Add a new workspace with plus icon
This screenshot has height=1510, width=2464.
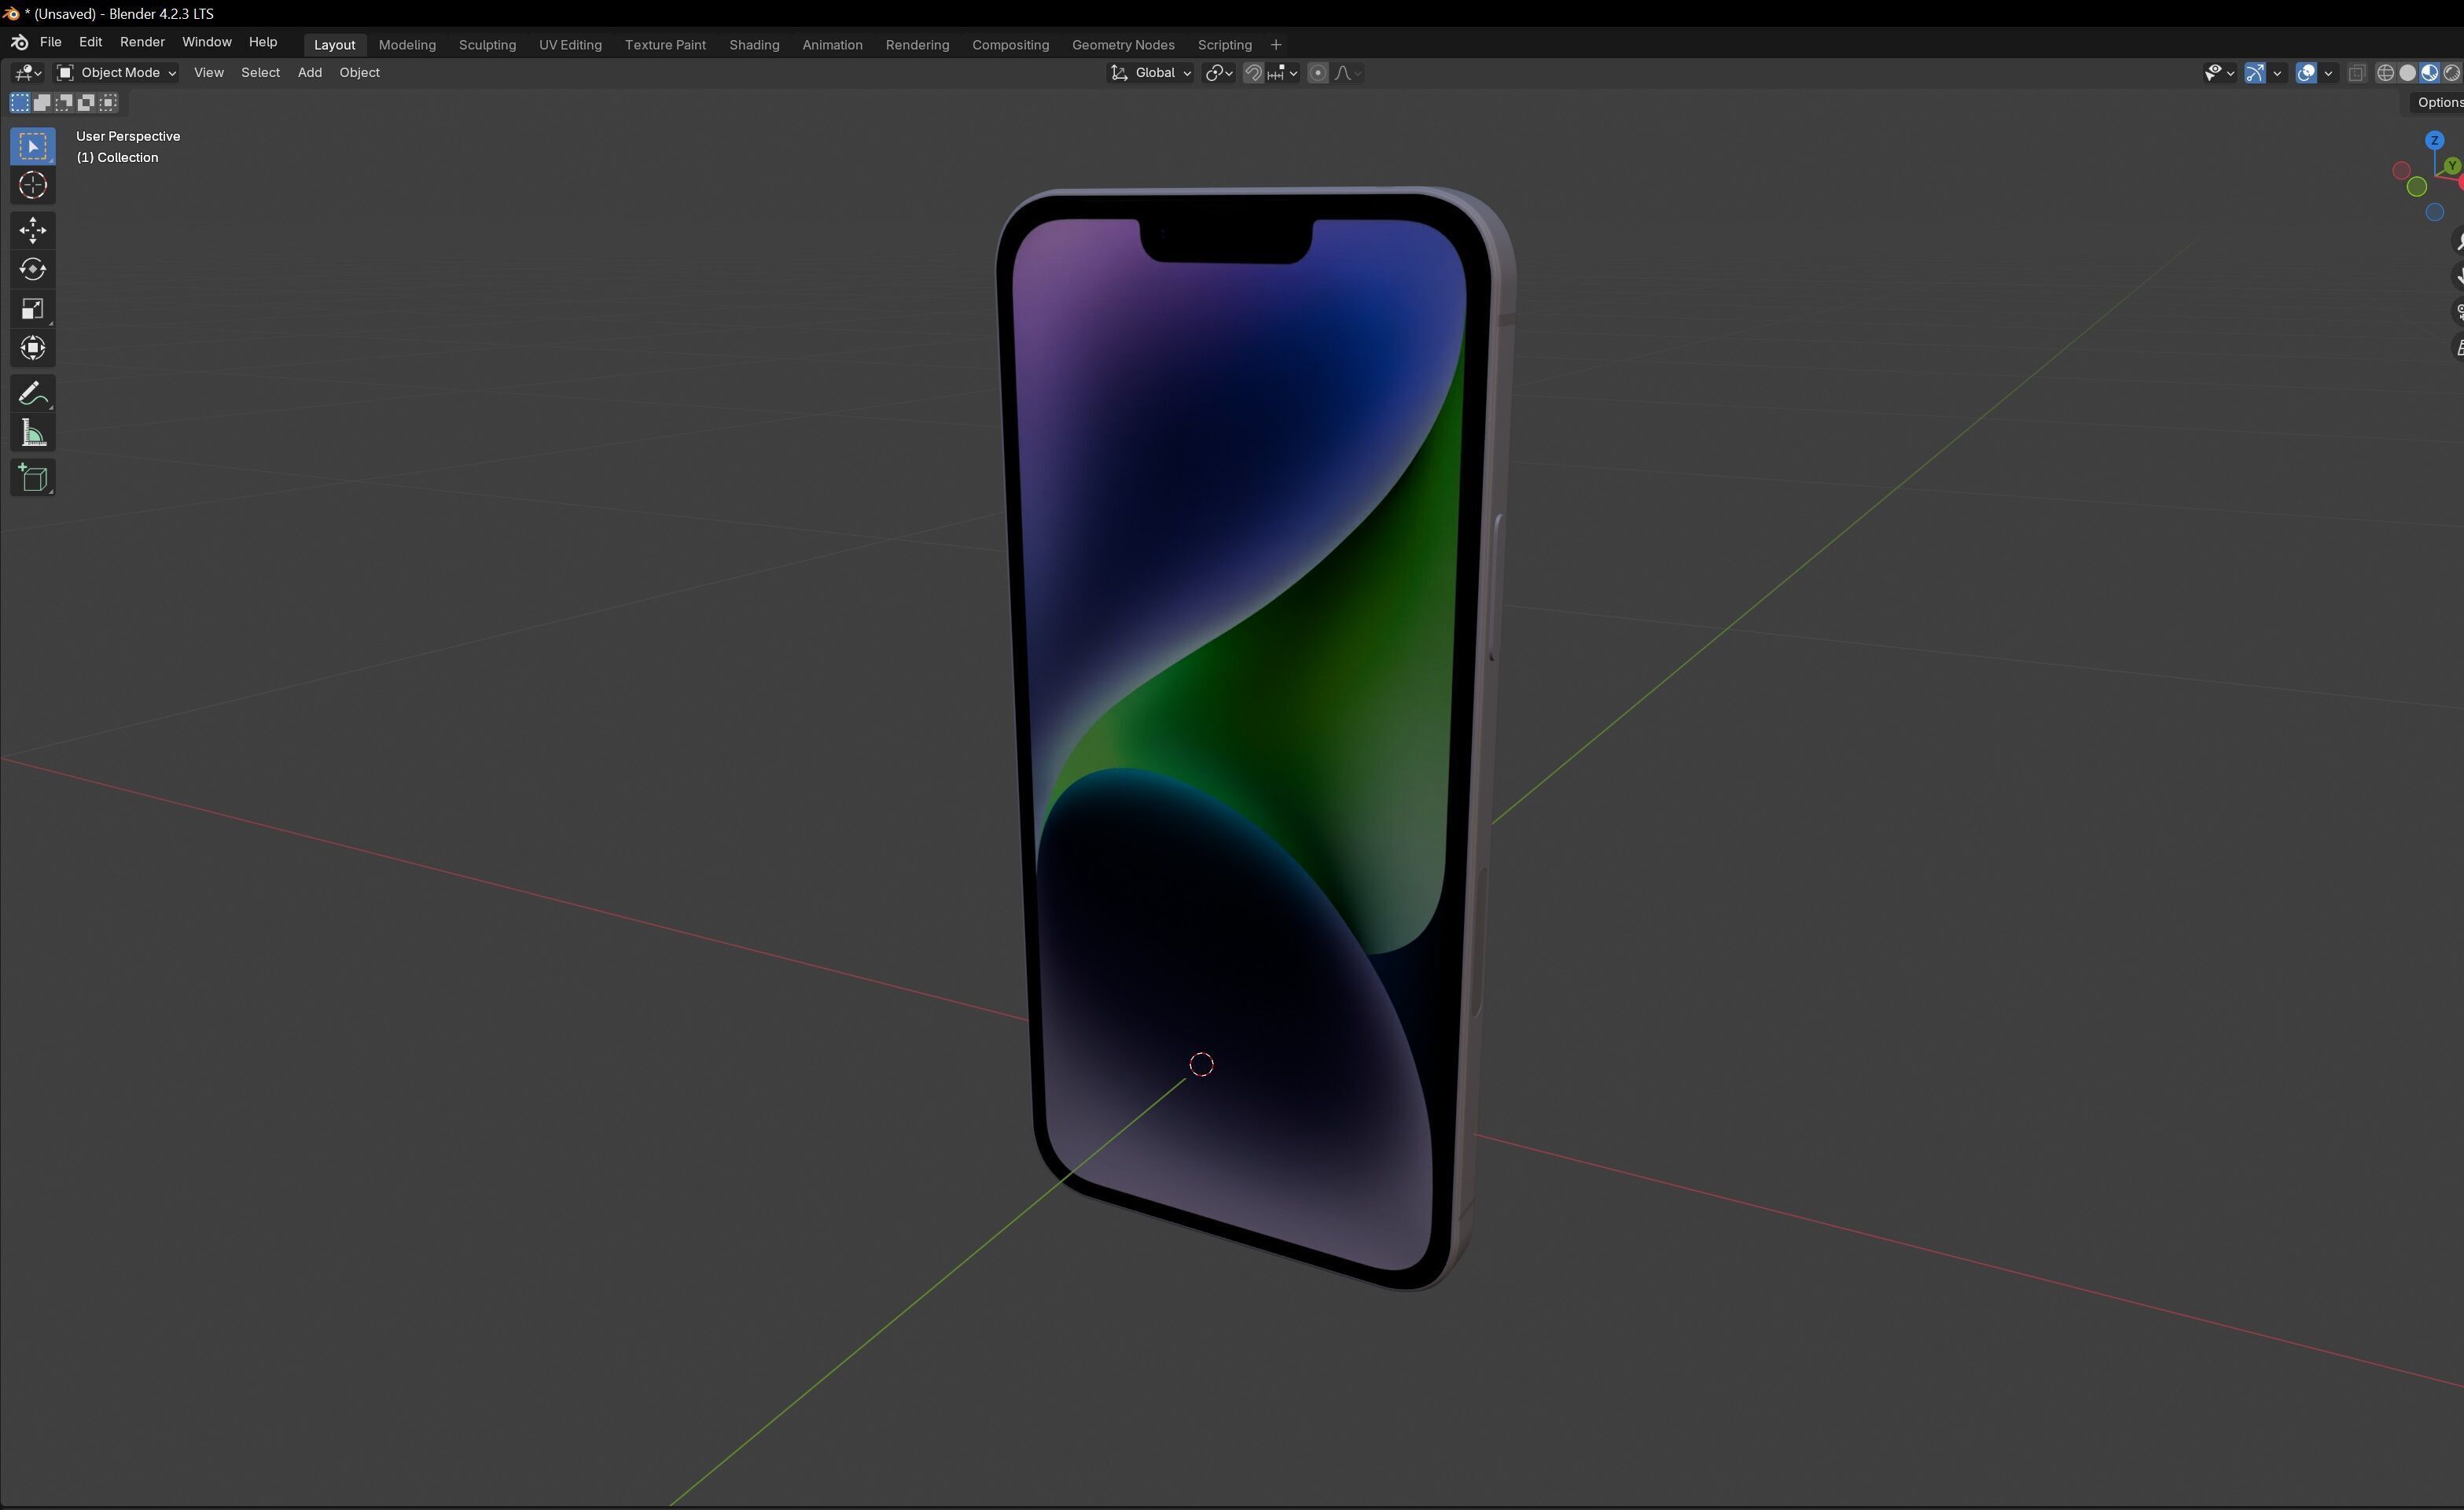(x=1275, y=45)
